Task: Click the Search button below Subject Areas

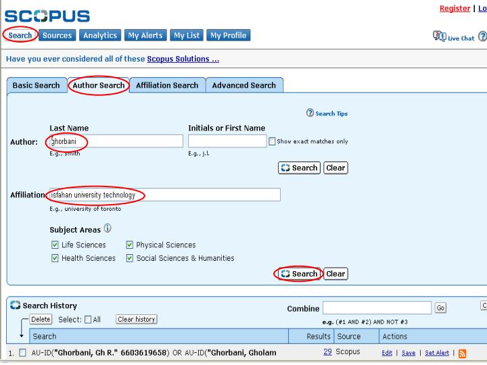Action: click(x=299, y=274)
